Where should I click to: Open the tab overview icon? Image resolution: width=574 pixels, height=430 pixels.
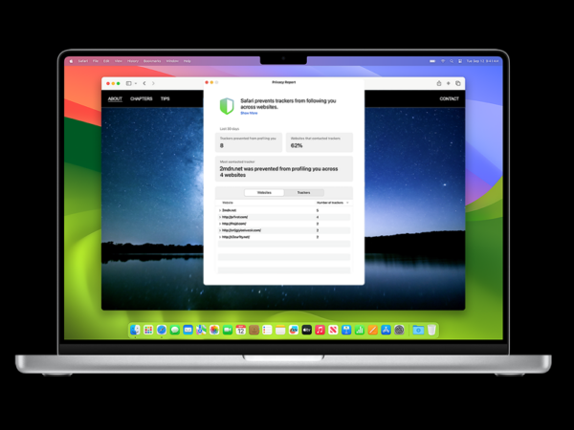point(457,83)
